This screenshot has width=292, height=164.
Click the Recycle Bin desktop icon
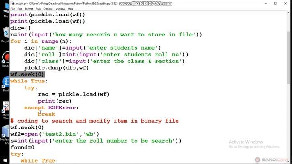5,35
